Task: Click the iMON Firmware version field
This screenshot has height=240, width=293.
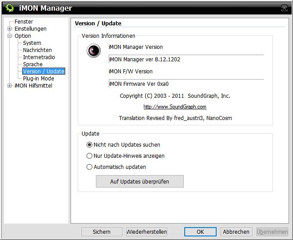Action: (186, 84)
